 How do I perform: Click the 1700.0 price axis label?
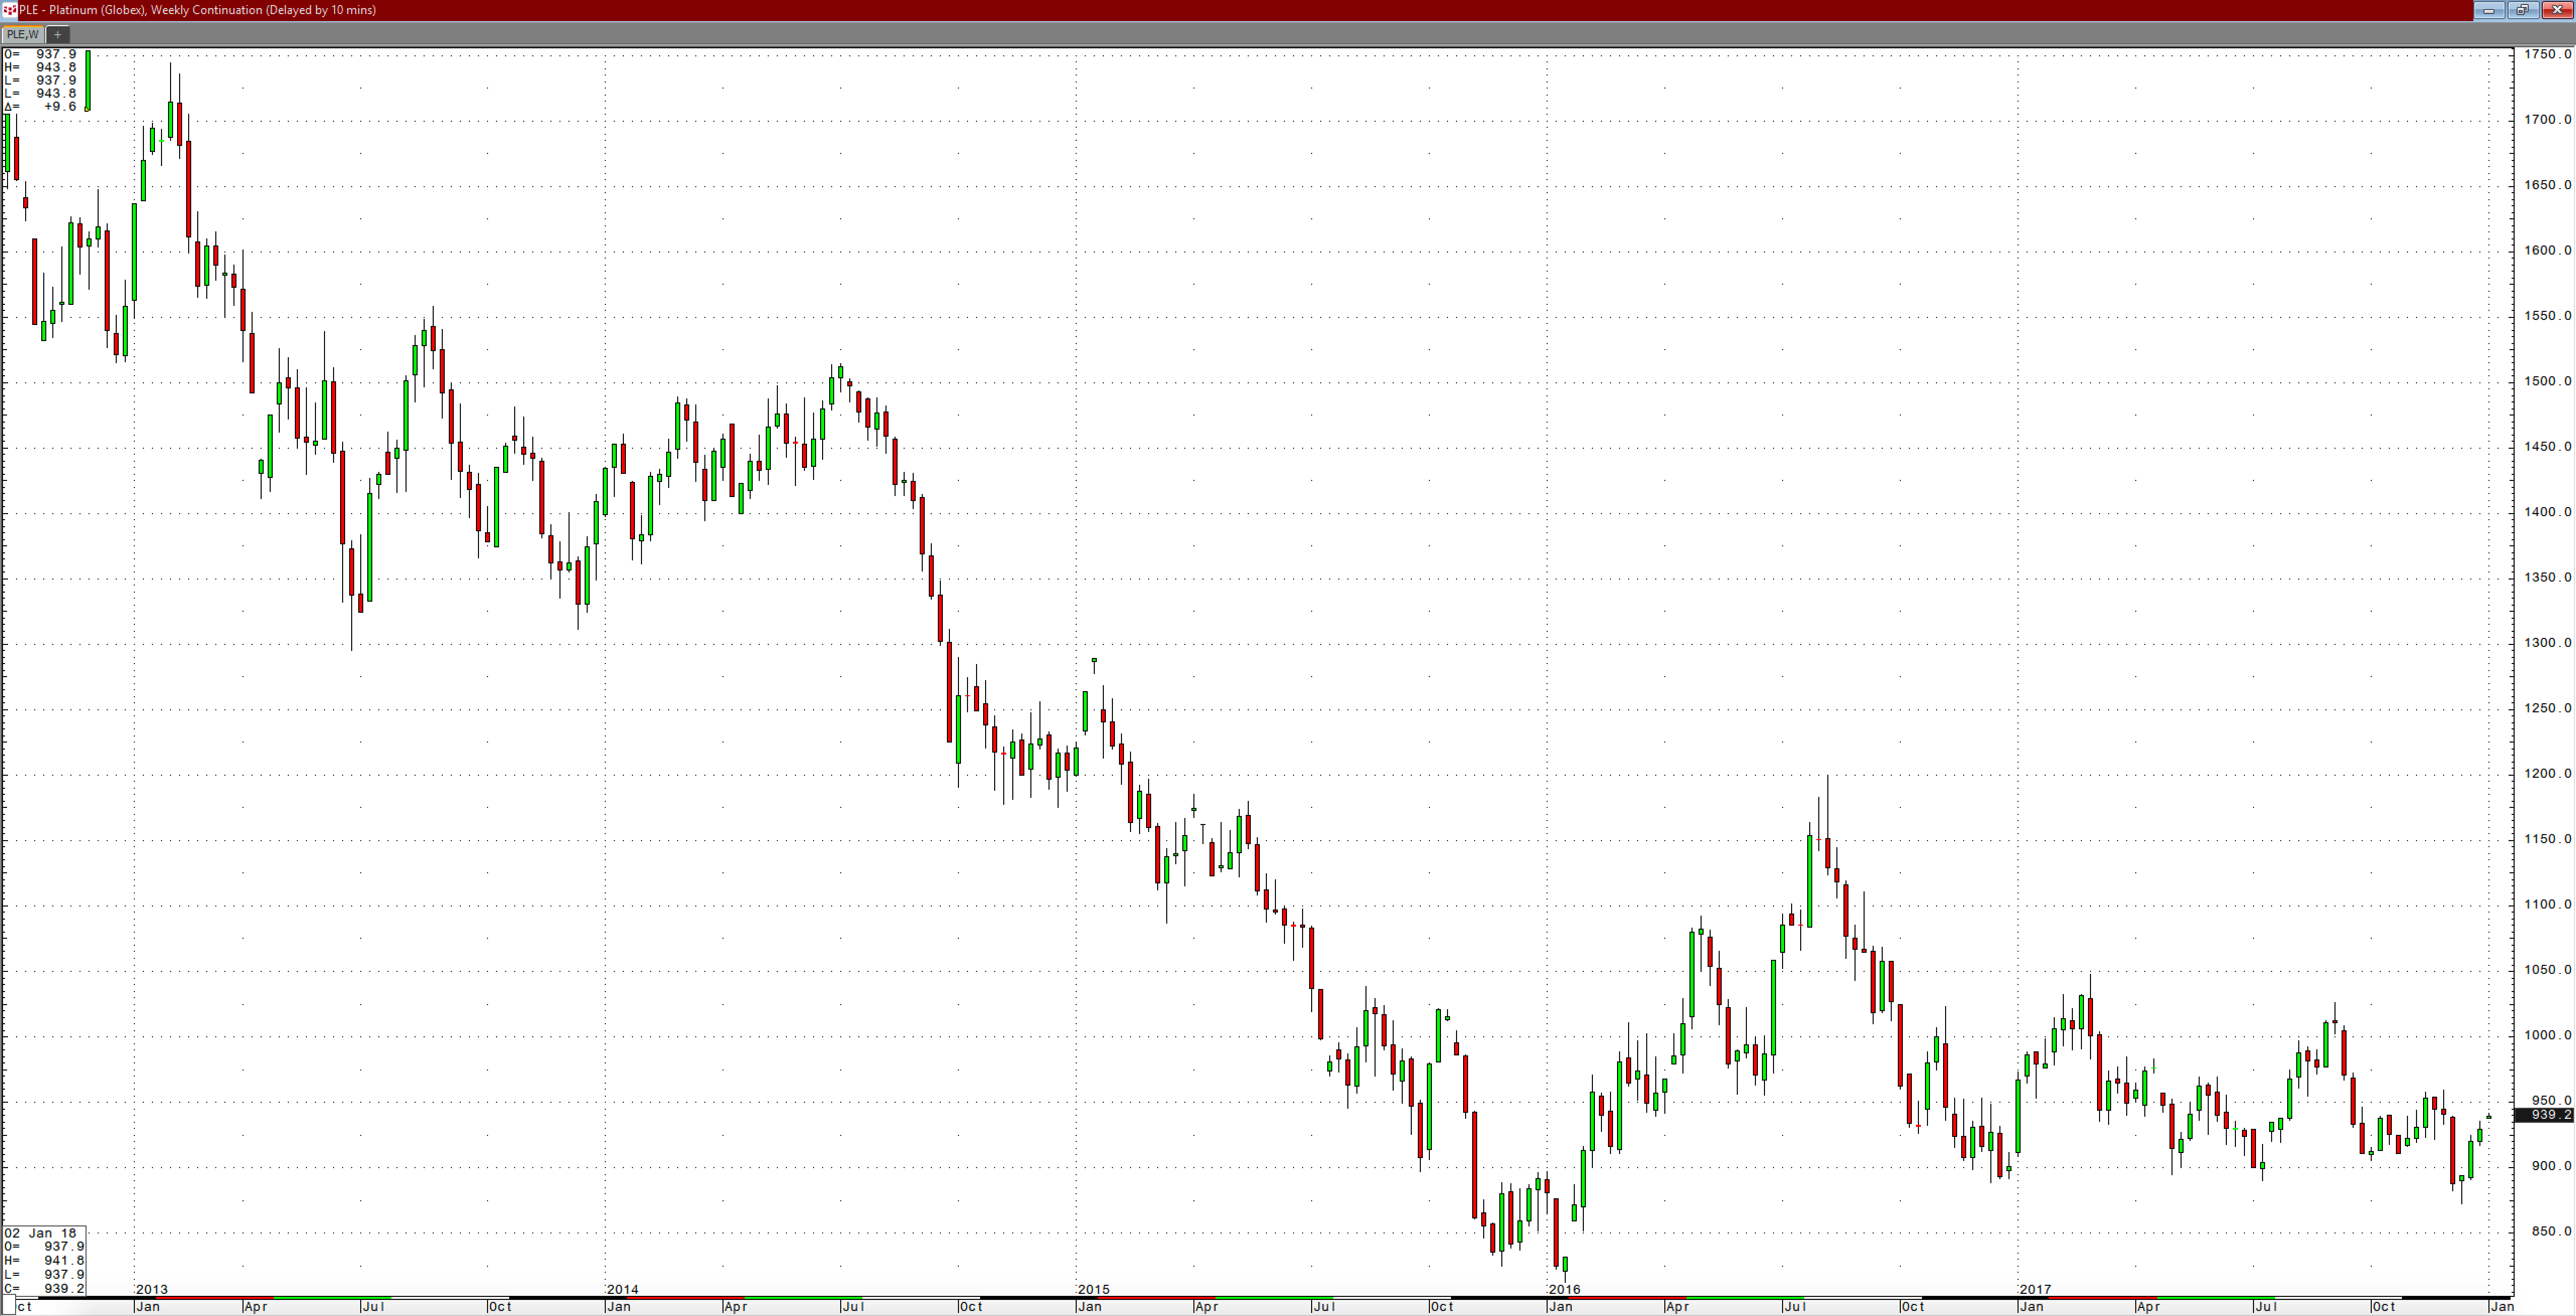pos(2547,119)
